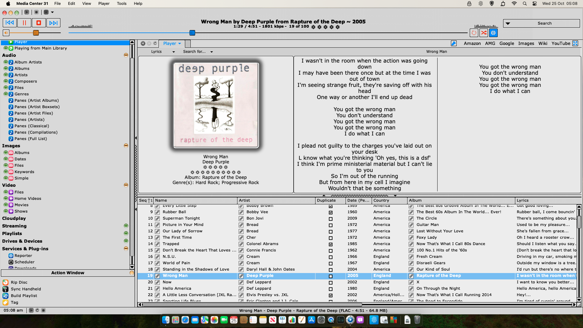Open the File menu
Image resolution: width=583 pixels, height=328 pixels.
(57, 4)
